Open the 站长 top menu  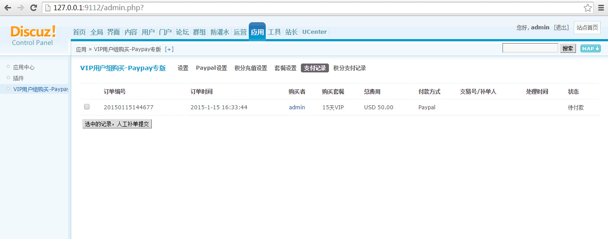click(x=292, y=32)
